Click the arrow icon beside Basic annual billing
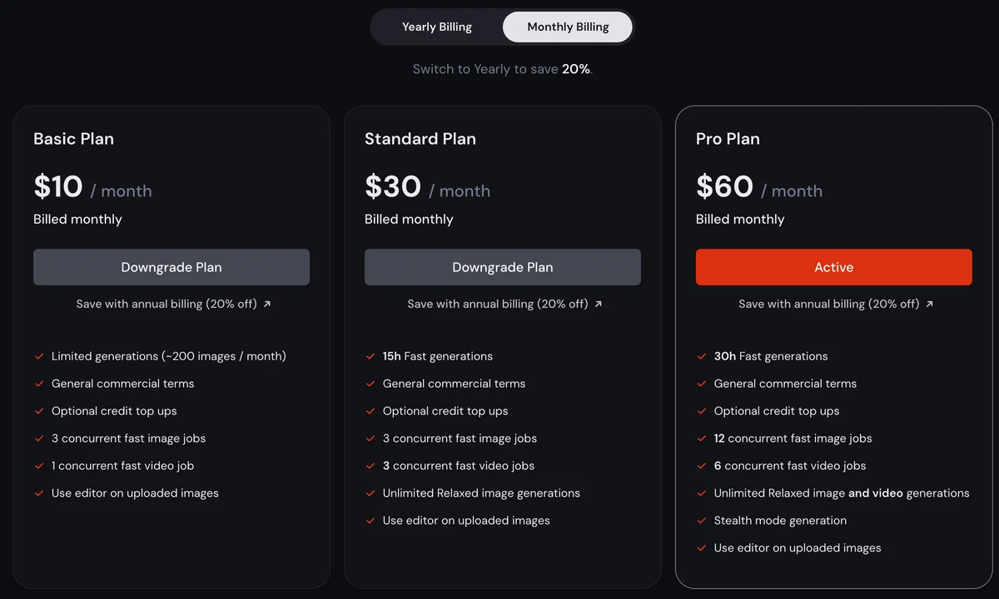The image size is (999, 599). [267, 304]
